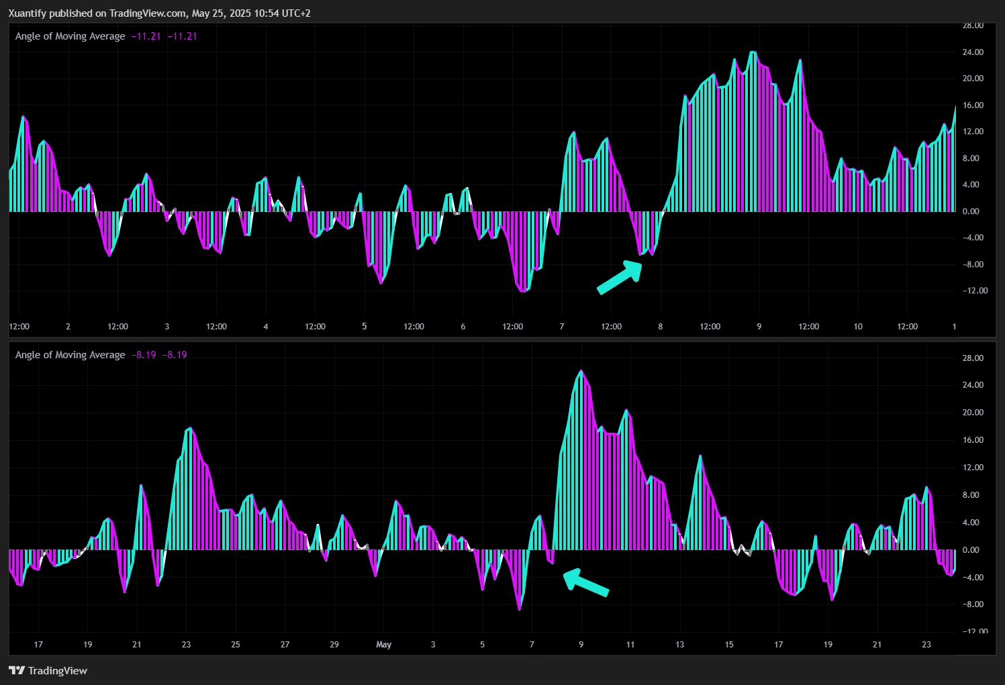Click -4.00 on the top chart's price scale
The height and width of the screenshot is (685, 1005).
click(973, 238)
